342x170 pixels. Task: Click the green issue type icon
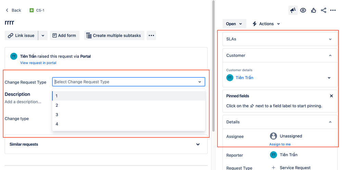click(31, 10)
